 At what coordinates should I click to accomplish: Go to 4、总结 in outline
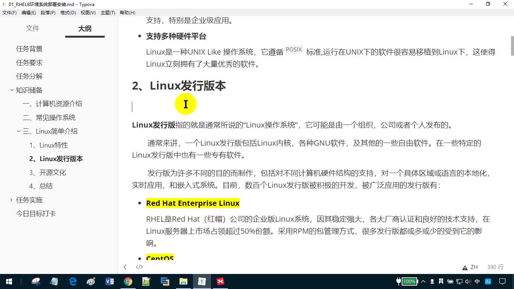(41, 186)
